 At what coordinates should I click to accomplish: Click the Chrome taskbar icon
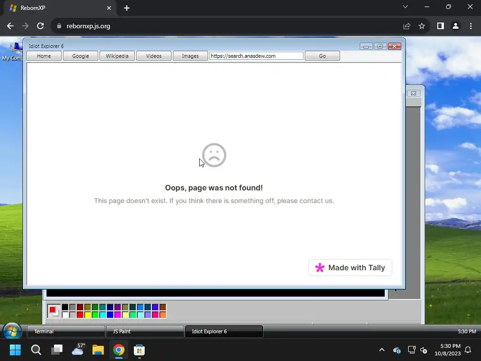(x=119, y=350)
